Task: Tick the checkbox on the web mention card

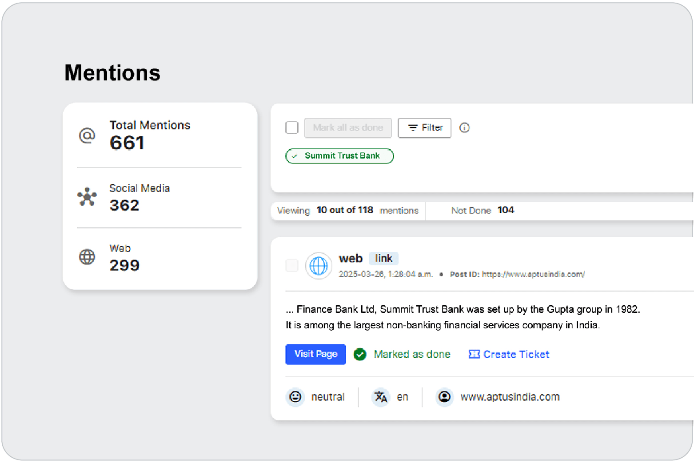Action: pyautogui.click(x=292, y=266)
